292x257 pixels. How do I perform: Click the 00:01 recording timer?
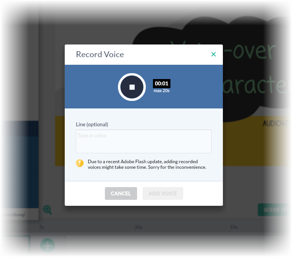click(161, 83)
